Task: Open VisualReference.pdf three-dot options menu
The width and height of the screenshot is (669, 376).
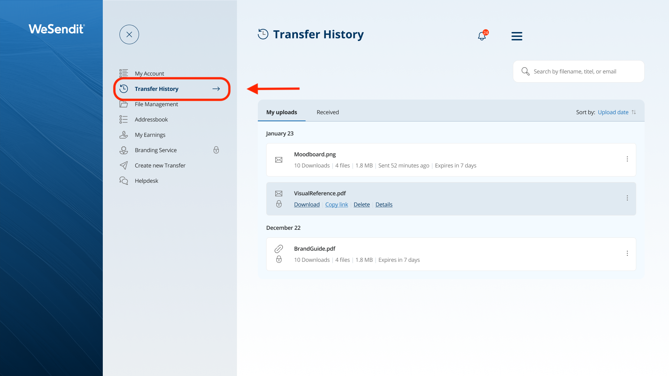Action: [x=627, y=198]
